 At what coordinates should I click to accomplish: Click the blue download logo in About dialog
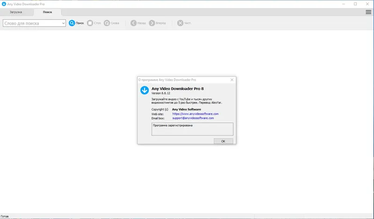(x=144, y=90)
